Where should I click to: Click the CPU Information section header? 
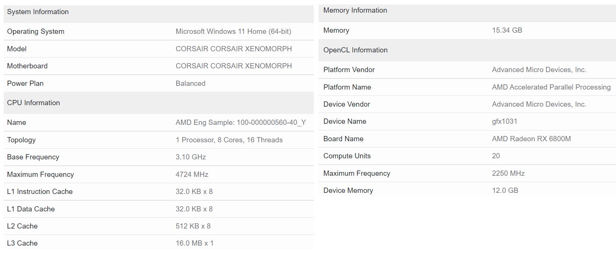pyautogui.click(x=33, y=103)
